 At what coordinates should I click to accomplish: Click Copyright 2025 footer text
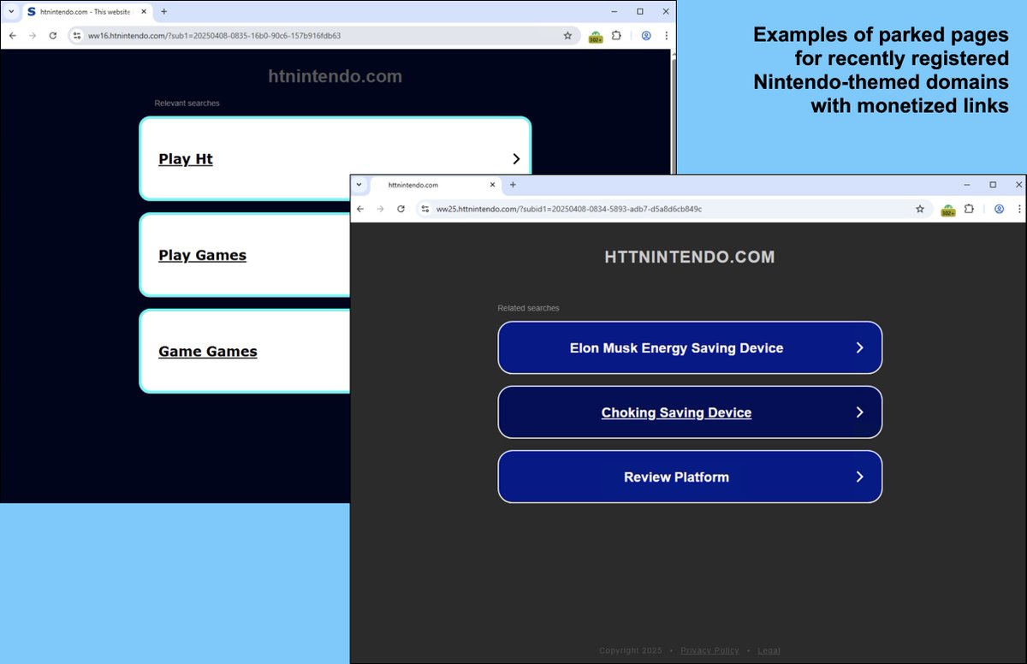[631, 650]
